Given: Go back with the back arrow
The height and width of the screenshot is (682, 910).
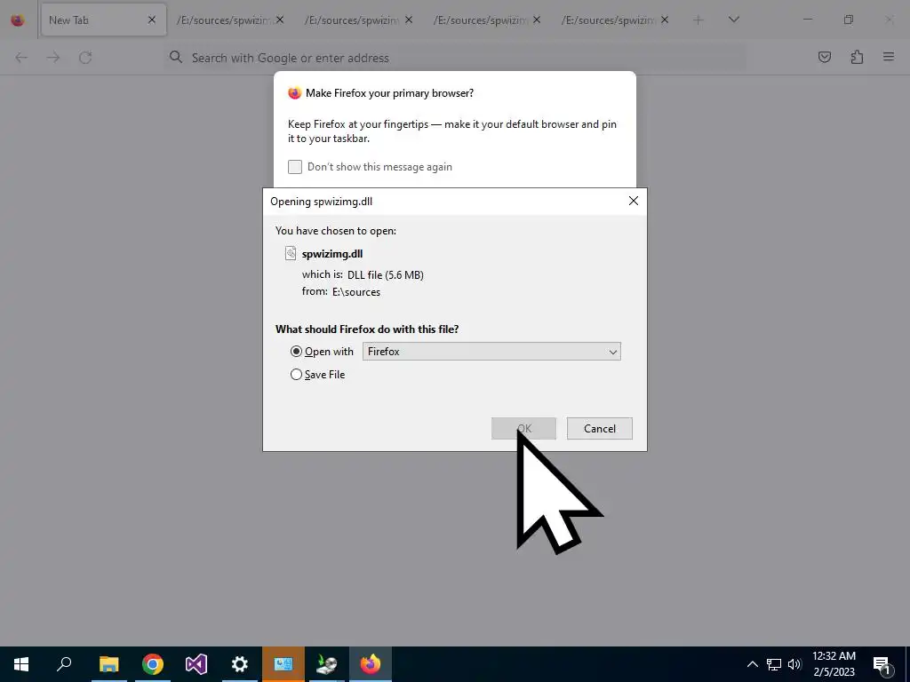Looking at the screenshot, I should tap(21, 58).
